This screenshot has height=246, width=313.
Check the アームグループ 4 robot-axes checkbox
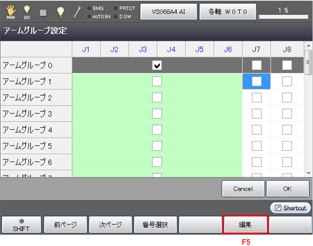156,130
